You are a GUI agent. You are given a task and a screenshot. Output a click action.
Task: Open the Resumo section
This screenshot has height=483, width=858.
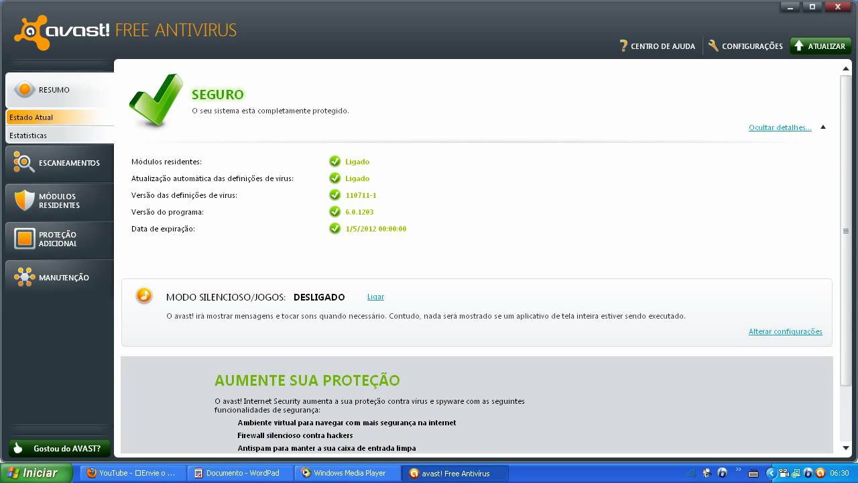59,90
